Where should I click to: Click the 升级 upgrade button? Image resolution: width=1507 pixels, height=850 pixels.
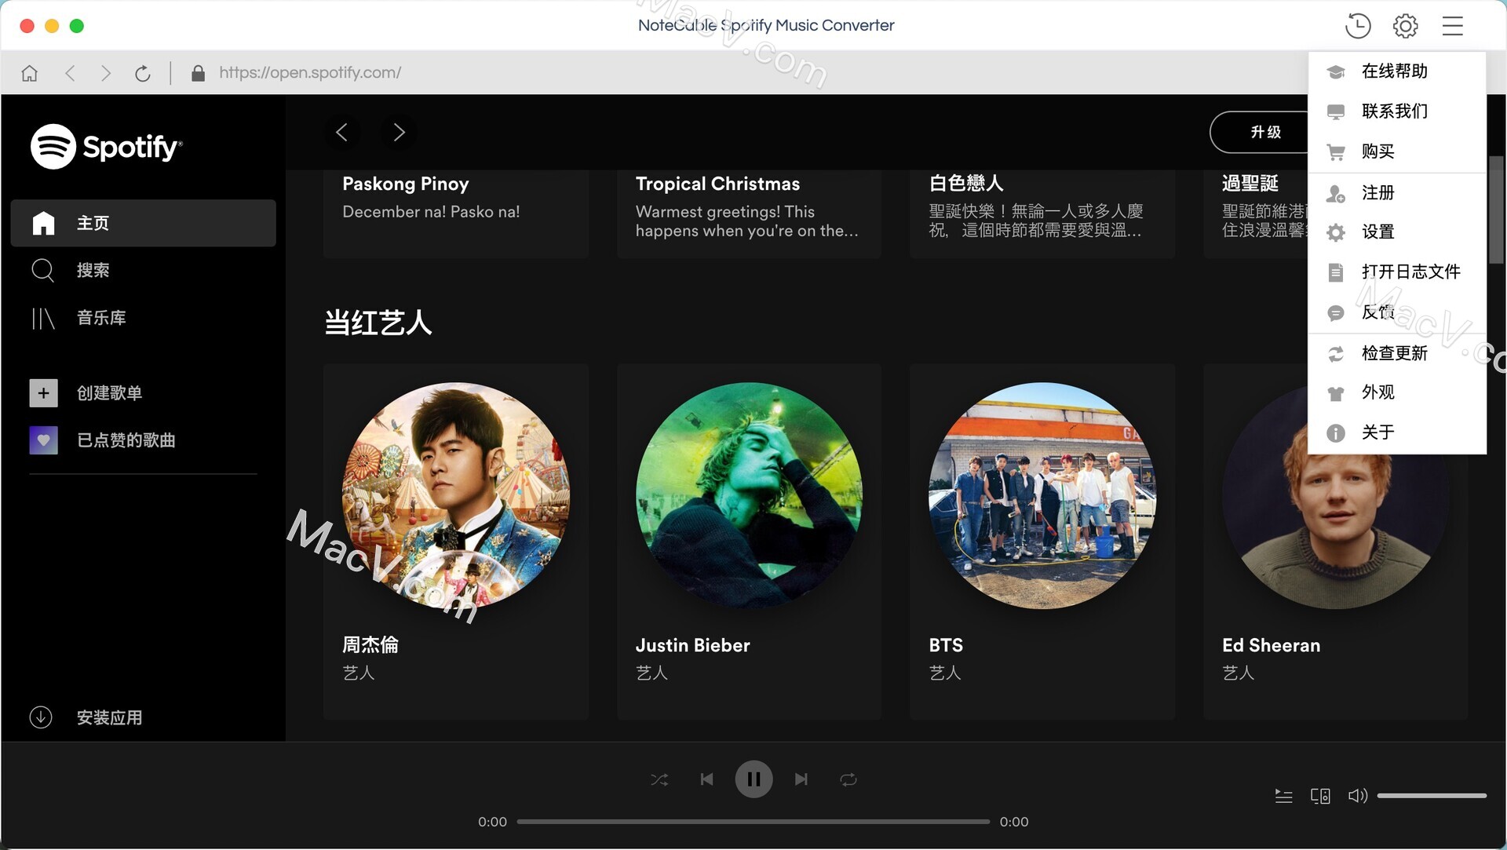coord(1260,132)
